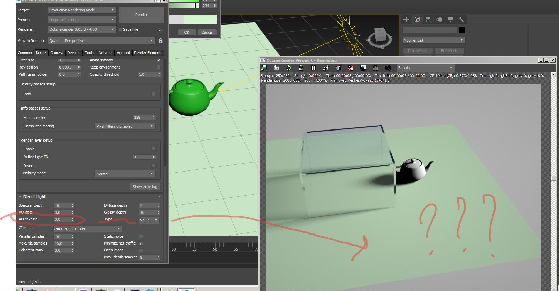This screenshot has width=559, height=291.
Task: Click the DeleteMesh modifier button
Action: click(x=418, y=51)
